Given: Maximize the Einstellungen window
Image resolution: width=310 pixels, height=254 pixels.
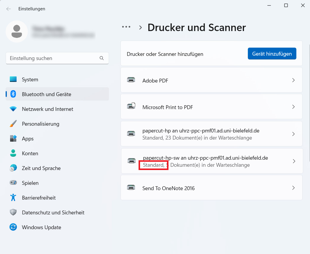Looking at the screenshot, I should 286,5.
